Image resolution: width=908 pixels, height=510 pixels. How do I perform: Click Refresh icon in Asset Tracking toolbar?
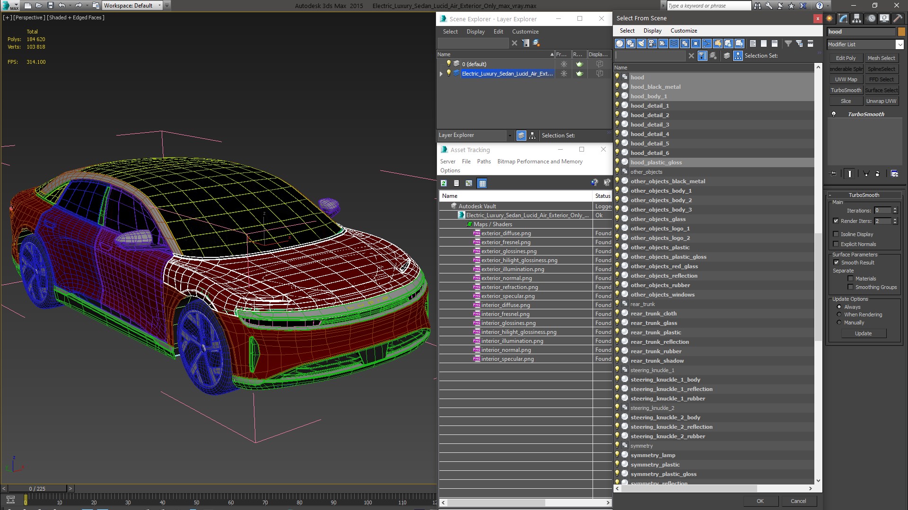pos(444,183)
